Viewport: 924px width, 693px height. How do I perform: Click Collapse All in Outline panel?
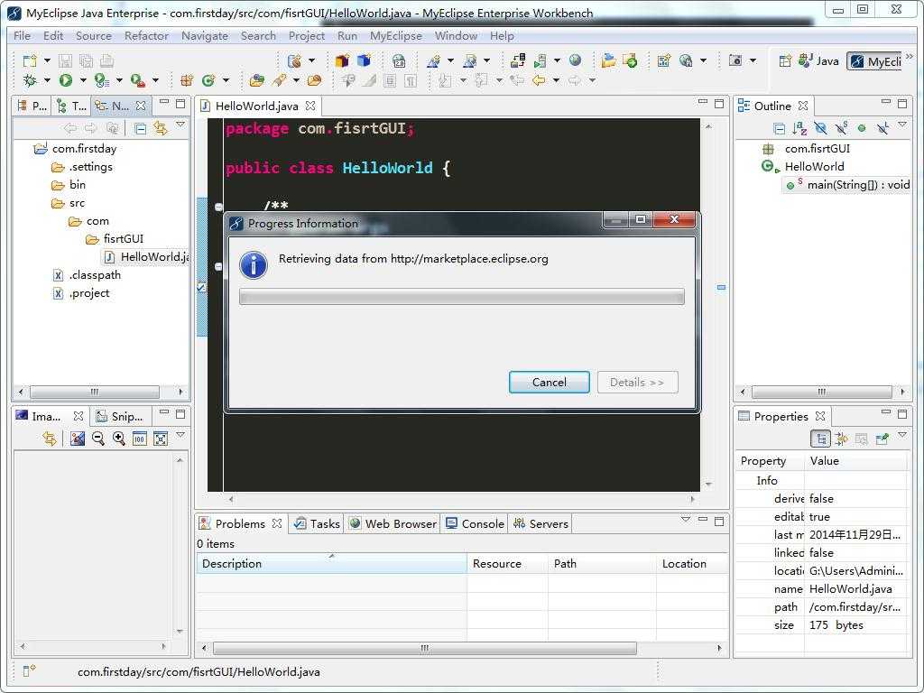pos(779,128)
